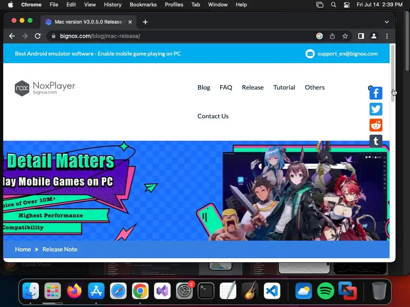Click the Detail Matters banner image
Image resolution: width=410 pixels, height=307 pixels.
point(196,191)
